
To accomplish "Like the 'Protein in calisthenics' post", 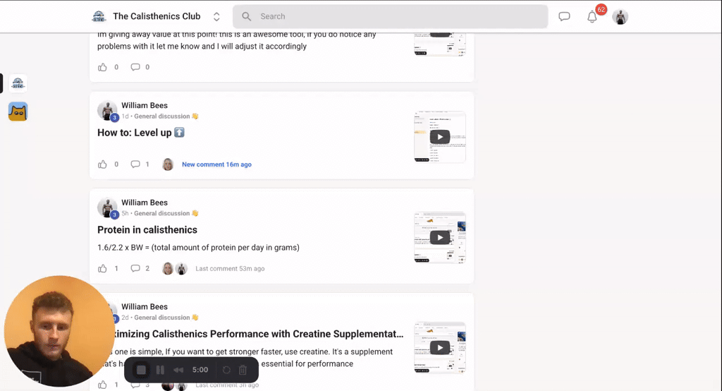I will click(102, 268).
